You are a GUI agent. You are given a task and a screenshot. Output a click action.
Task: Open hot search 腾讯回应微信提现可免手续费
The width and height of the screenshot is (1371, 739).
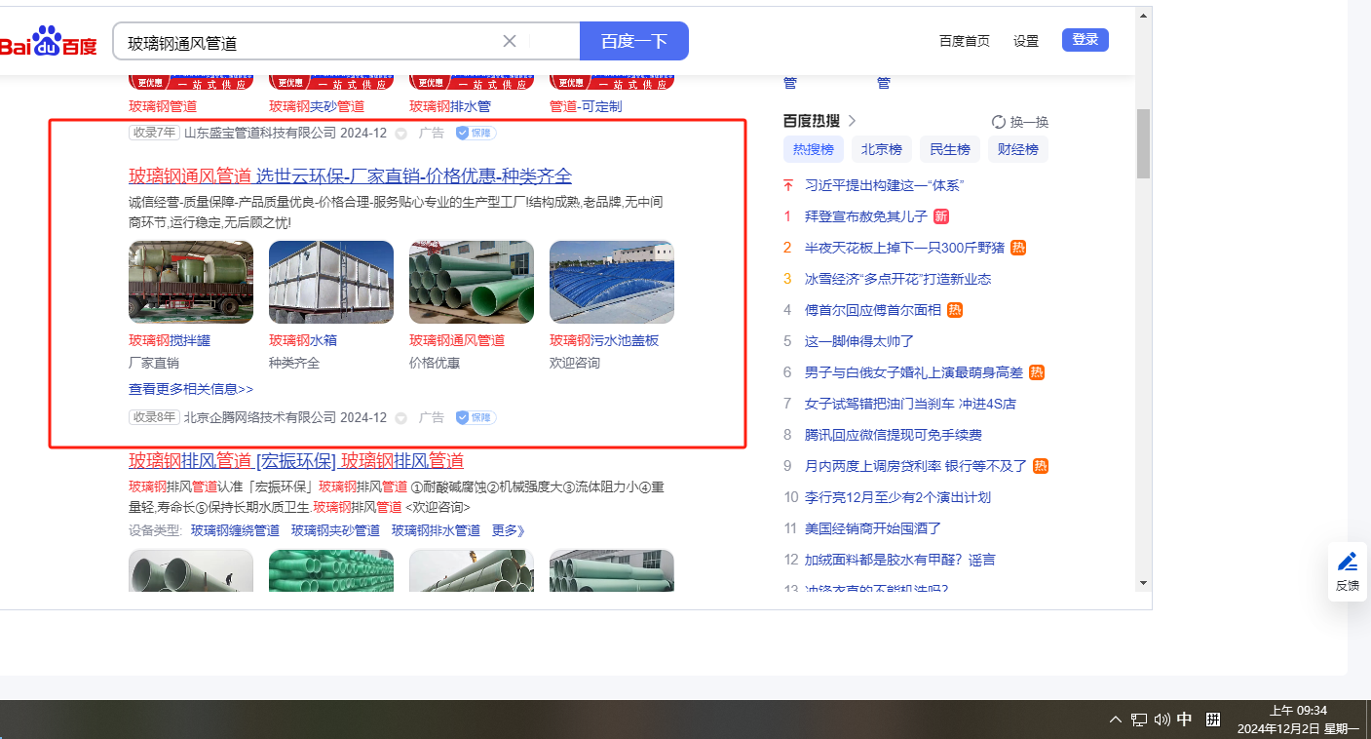click(x=894, y=435)
